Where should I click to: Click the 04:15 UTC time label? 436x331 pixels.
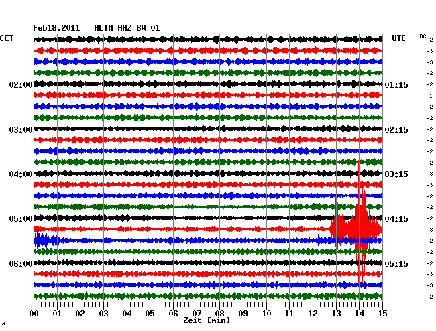pyautogui.click(x=396, y=219)
